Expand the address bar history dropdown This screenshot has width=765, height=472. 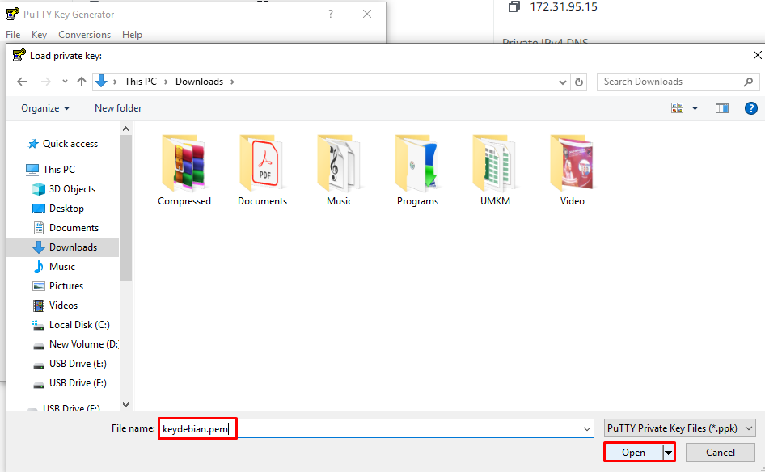[x=562, y=82]
